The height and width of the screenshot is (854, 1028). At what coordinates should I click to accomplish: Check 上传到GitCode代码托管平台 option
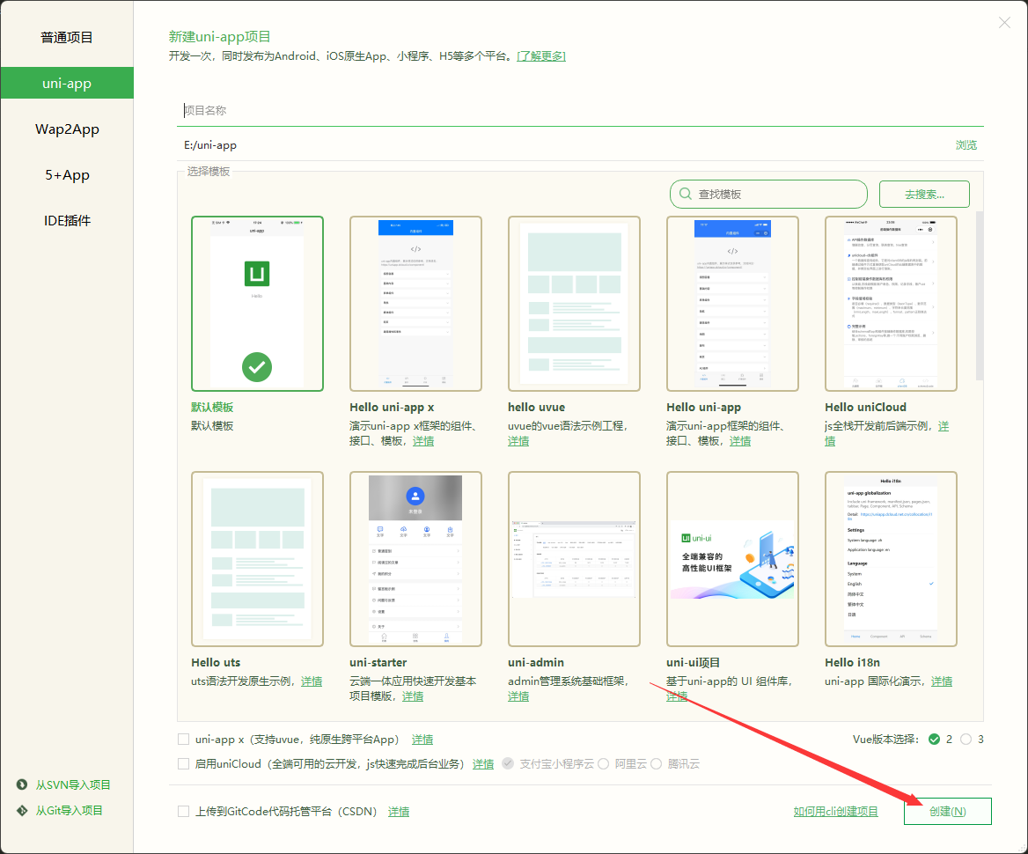184,812
